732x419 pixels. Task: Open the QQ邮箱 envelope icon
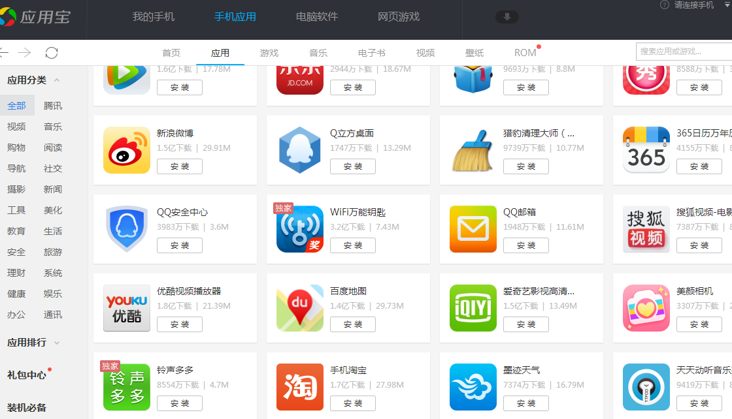coord(473,229)
